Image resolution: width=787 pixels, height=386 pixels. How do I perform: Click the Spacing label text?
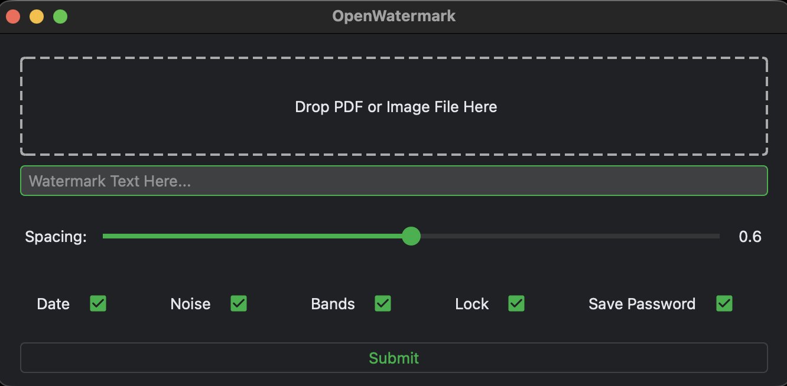(x=56, y=237)
